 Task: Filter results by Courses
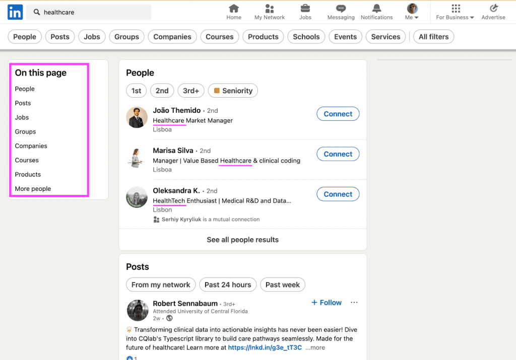click(x=220, y=37)
